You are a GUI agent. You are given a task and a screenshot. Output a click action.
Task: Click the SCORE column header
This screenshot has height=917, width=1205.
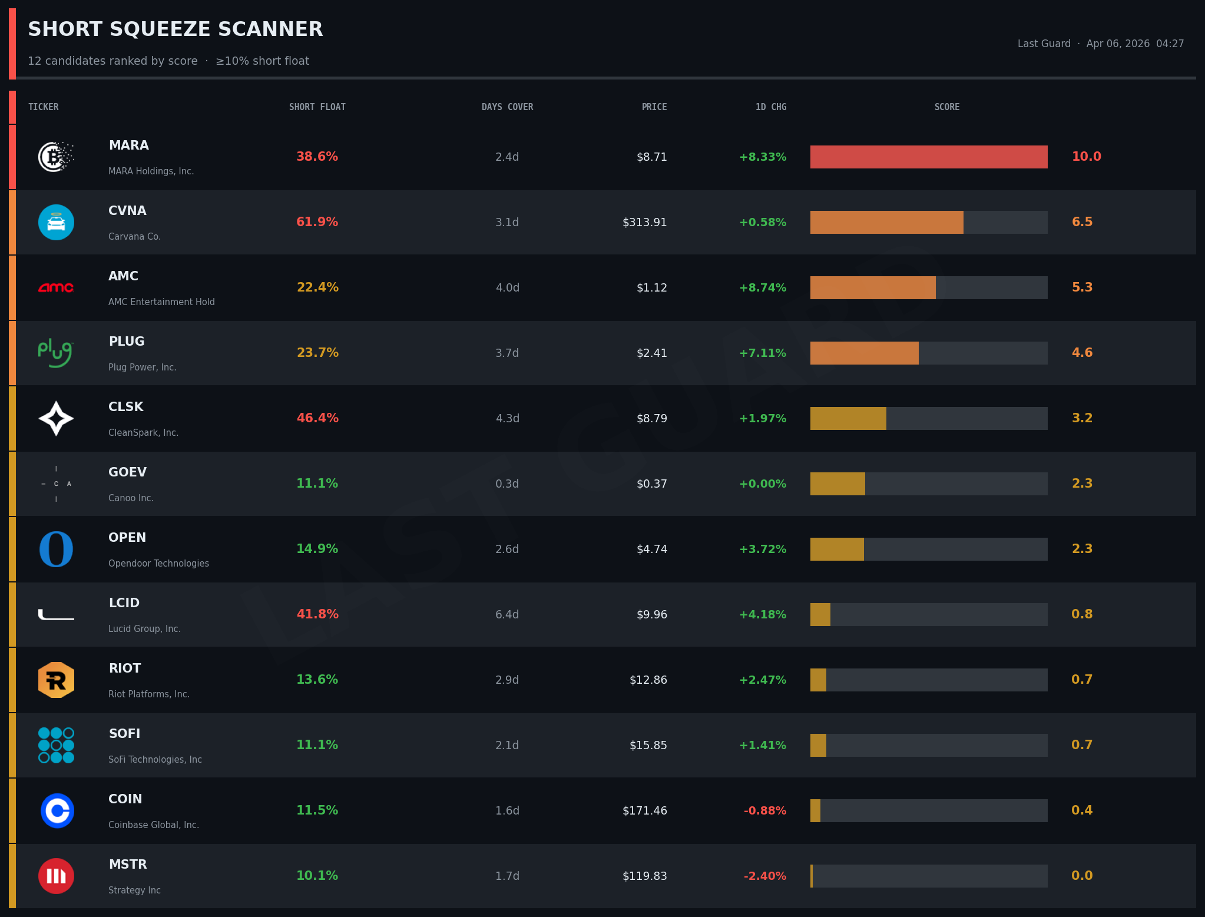pos(946,107)
